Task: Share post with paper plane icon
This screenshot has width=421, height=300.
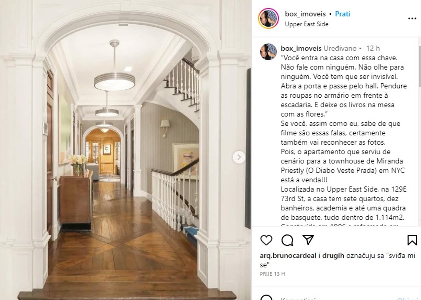Action: (308, 240)
